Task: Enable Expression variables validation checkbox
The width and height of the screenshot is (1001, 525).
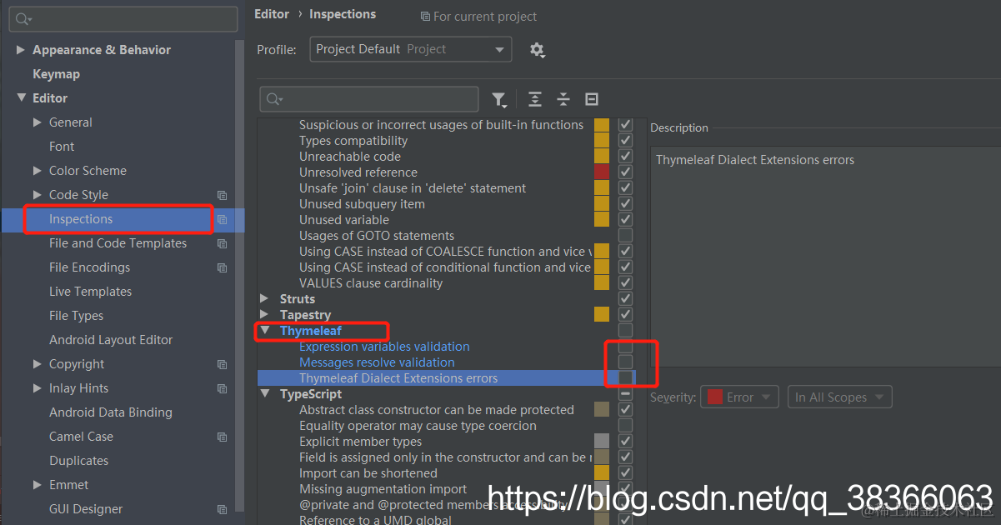Action: 625,347
